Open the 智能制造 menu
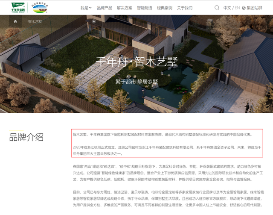This screenshot has width=273, height=215. (x=145, y=8)
